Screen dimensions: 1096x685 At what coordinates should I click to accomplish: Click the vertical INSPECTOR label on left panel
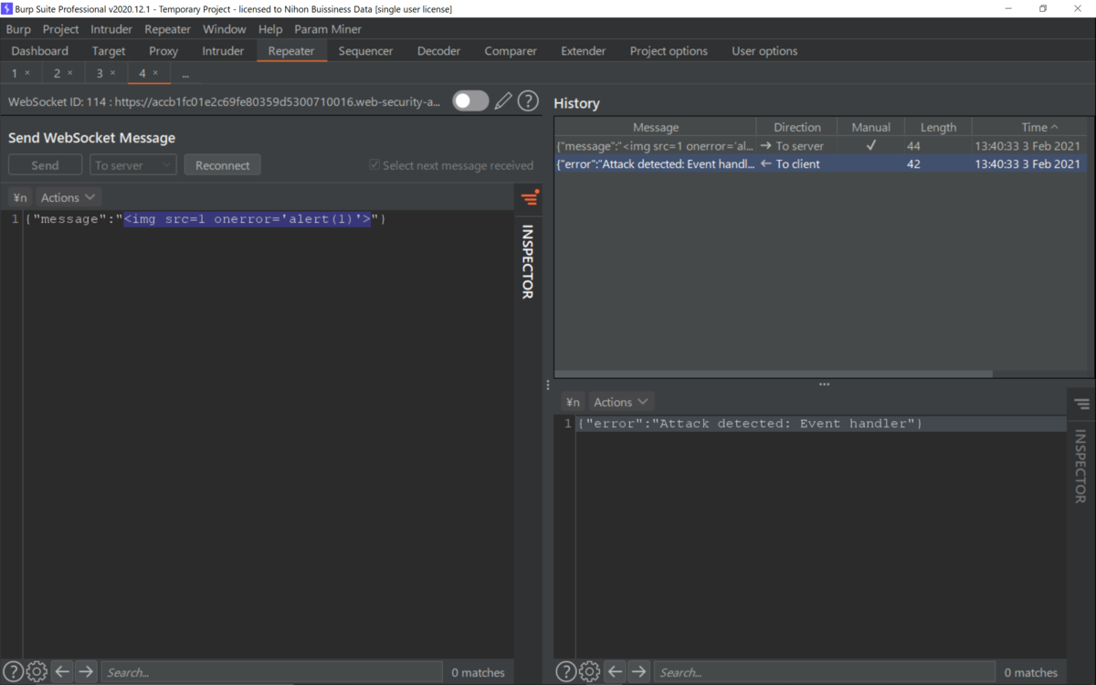tap(528, 262)
